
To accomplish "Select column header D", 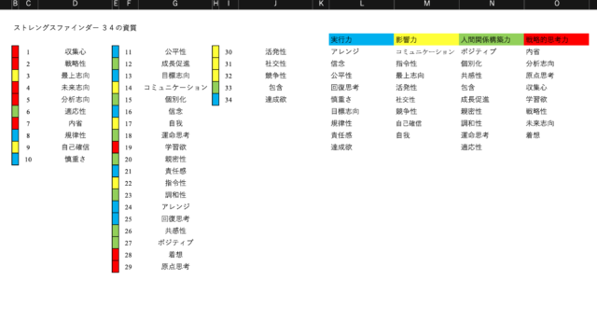I will pos(75,4).
